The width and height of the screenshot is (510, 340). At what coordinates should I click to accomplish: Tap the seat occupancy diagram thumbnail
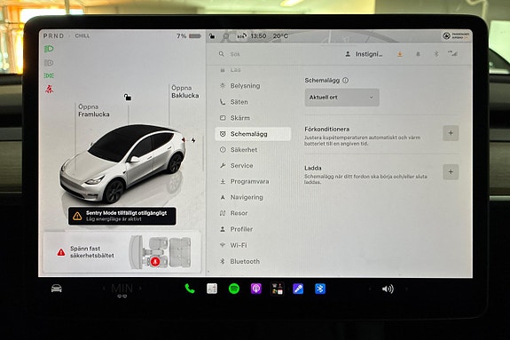click(x=160, y=252)
